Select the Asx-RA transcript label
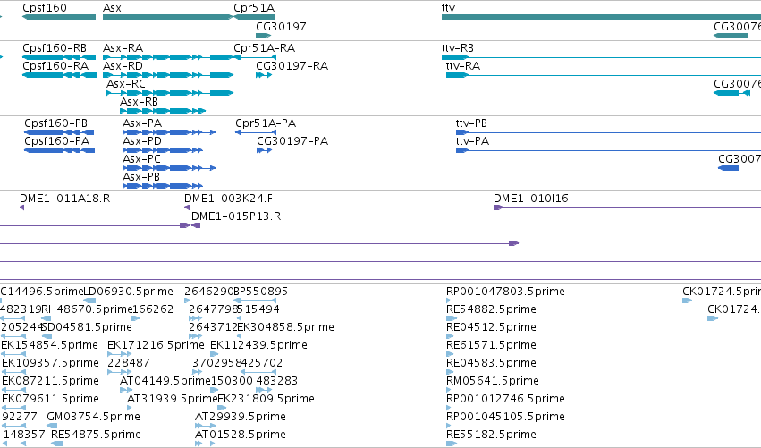 (123, 48)
